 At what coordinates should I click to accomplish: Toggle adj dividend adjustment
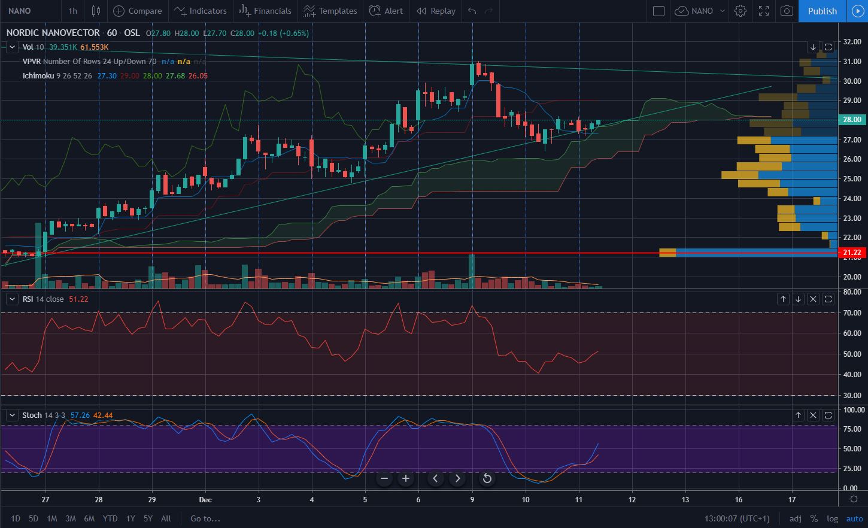(796, 518)
